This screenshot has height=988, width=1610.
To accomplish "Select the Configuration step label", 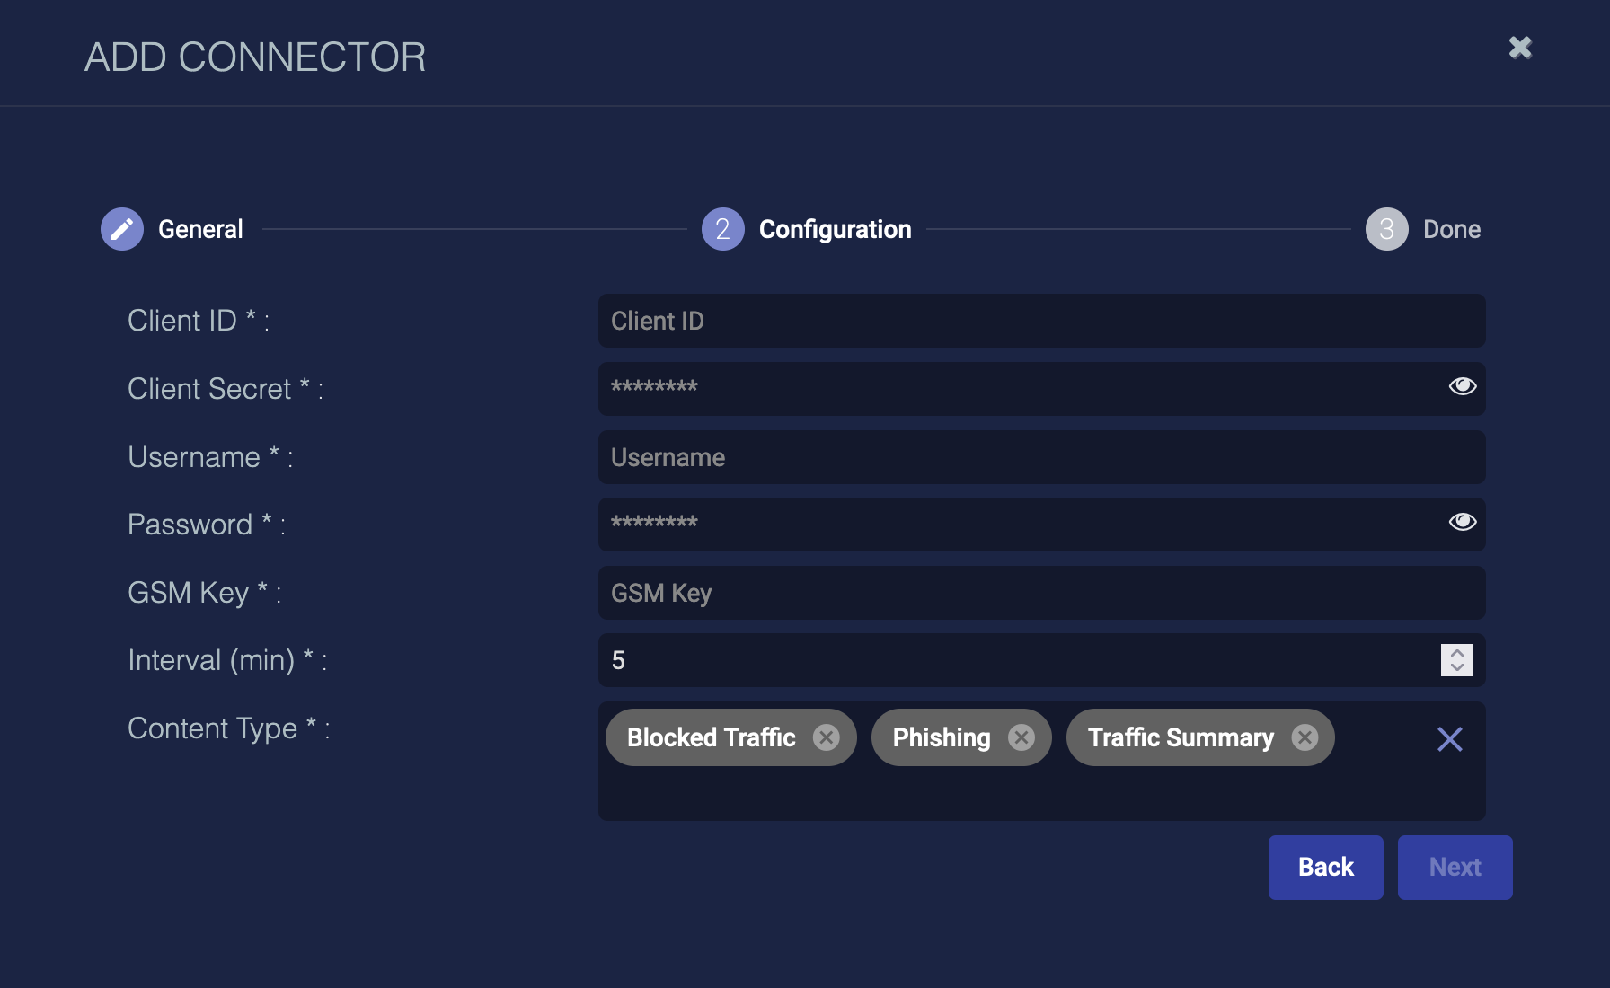I will tap(835, 229).
